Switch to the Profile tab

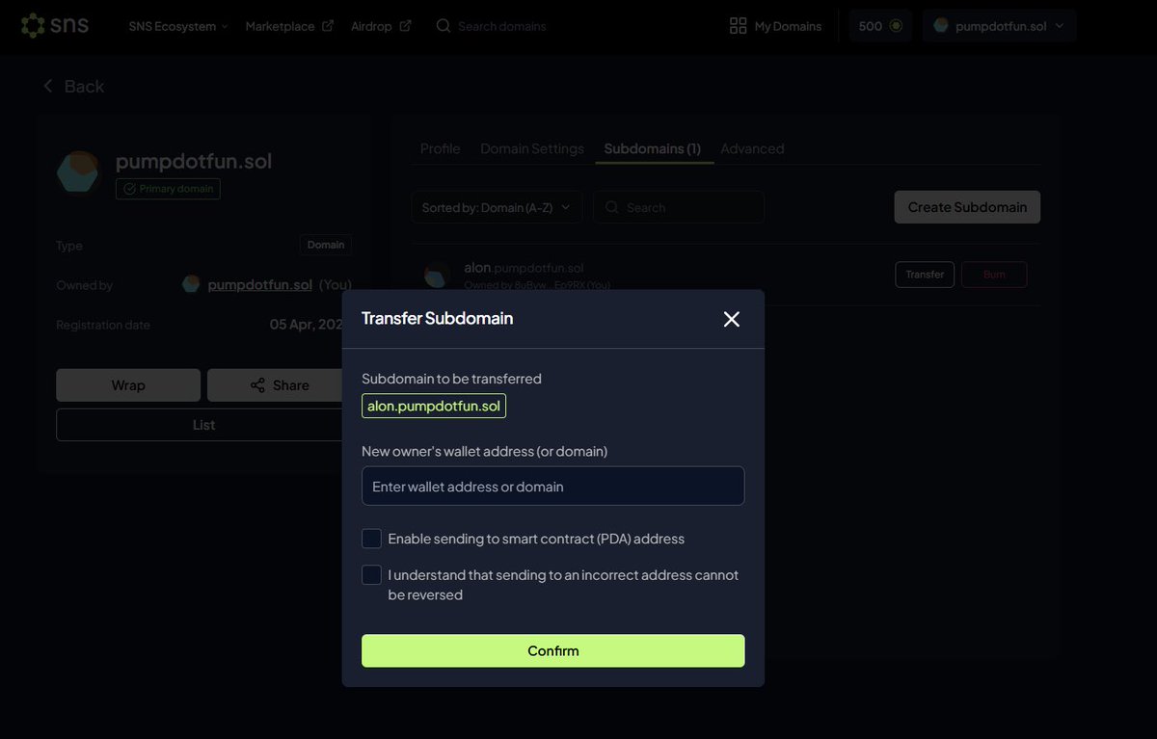click(440, 148)
